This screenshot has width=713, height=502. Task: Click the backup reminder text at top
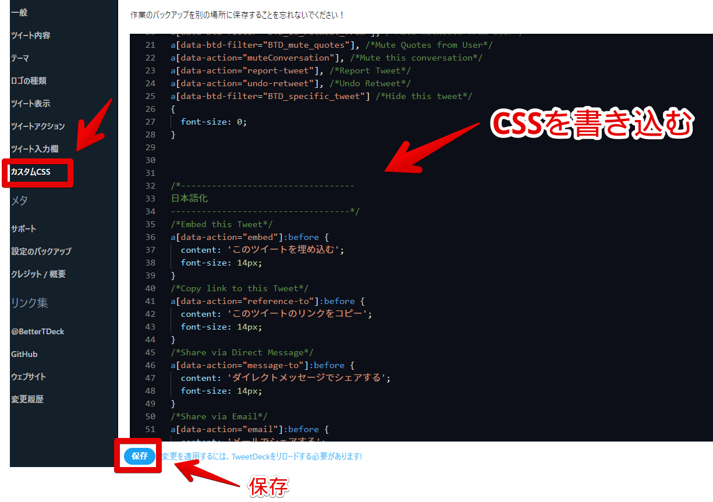[237, 14]
